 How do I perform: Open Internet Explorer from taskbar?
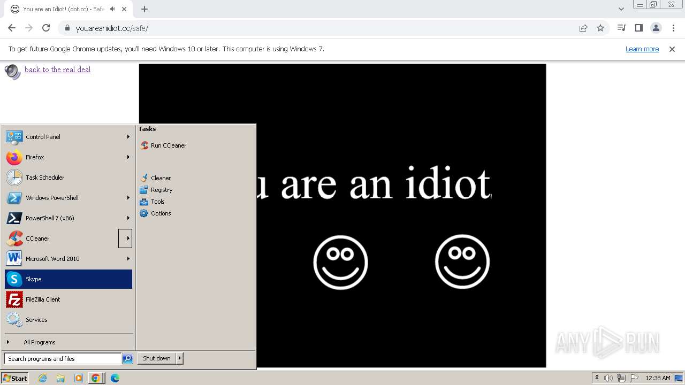43,378
